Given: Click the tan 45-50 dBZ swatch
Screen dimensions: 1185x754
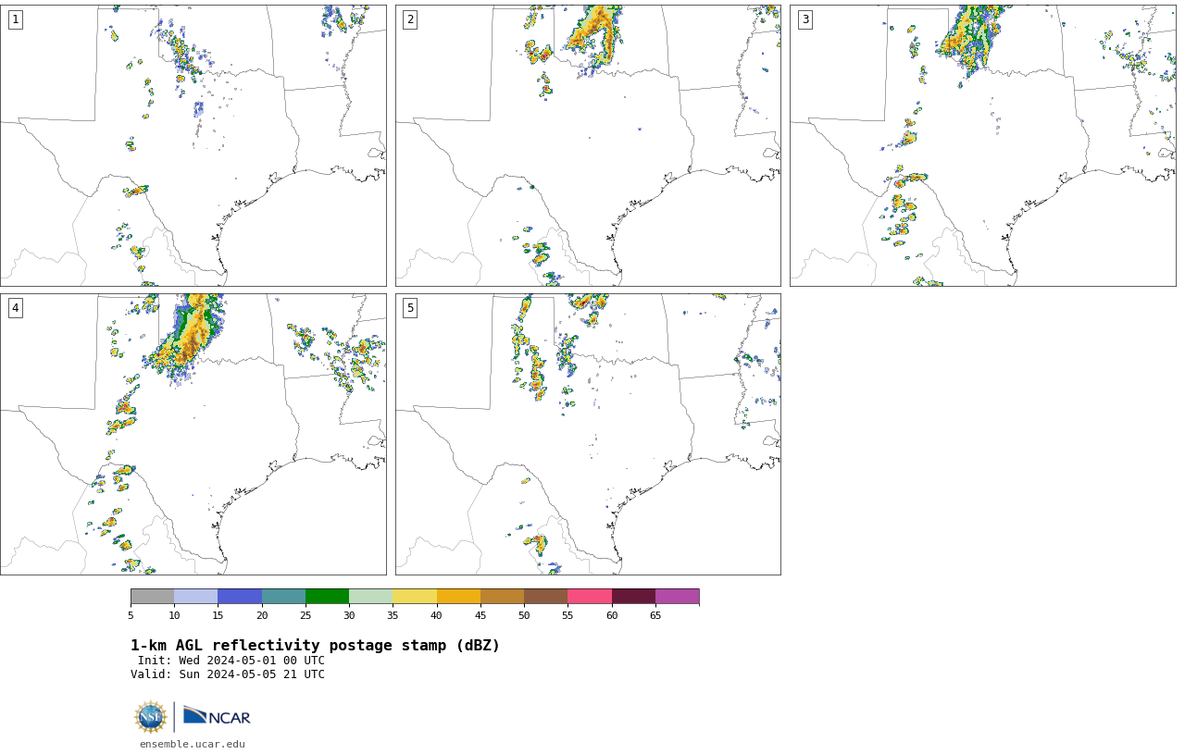Looking at the screenshot, I should 502,596.
